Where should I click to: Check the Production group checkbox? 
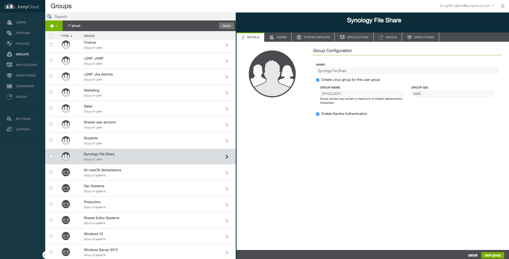click(x=51, y=204)
